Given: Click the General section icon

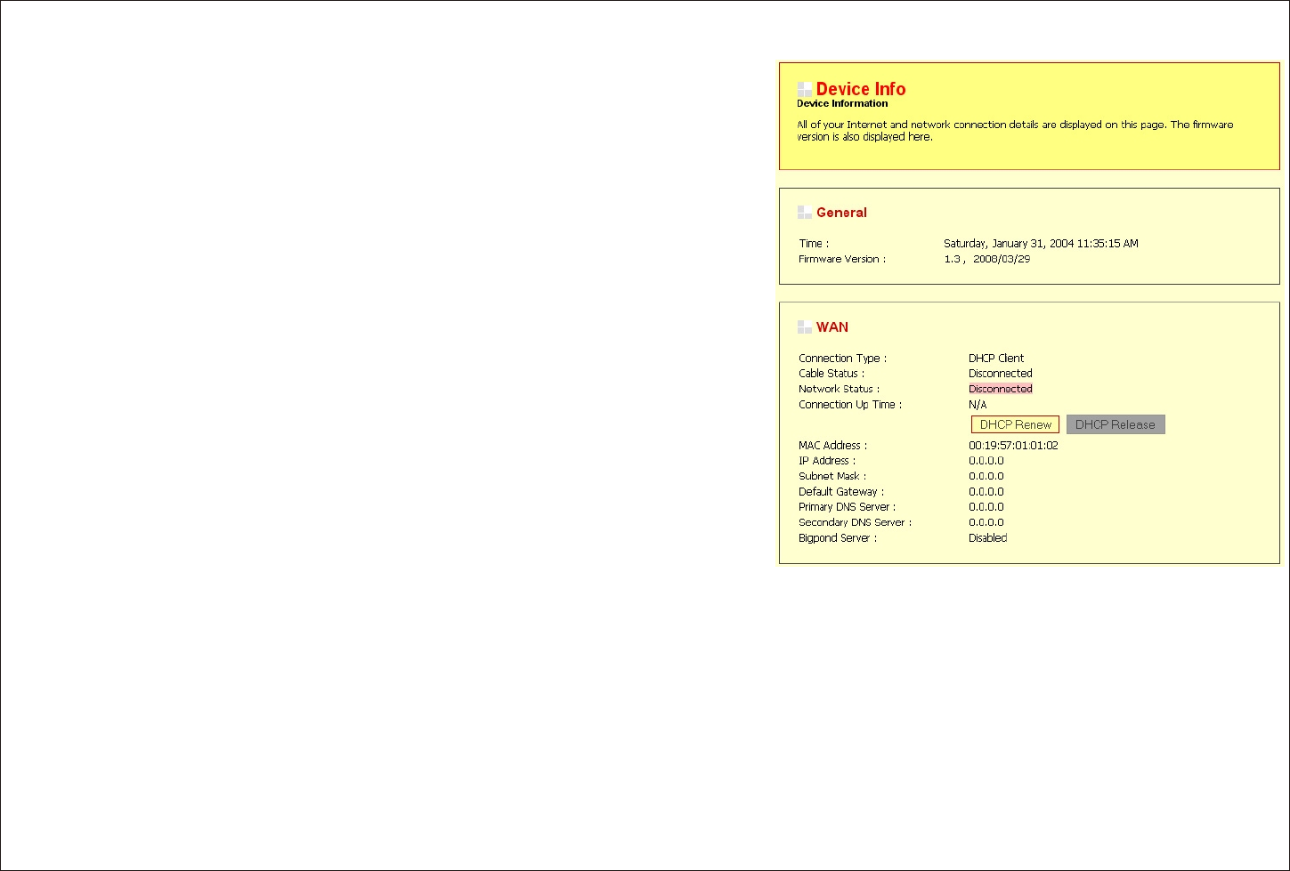Looking at the screenshot, I should tap(804, 213).
